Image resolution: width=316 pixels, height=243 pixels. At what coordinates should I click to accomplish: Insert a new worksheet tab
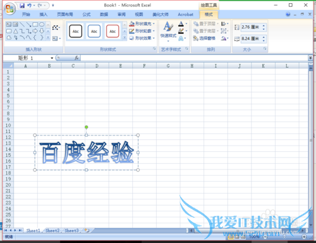coord(87,230)
